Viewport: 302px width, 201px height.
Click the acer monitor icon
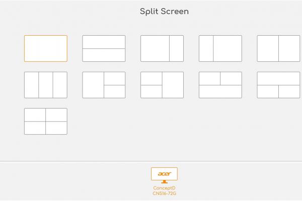pos(164,175)
